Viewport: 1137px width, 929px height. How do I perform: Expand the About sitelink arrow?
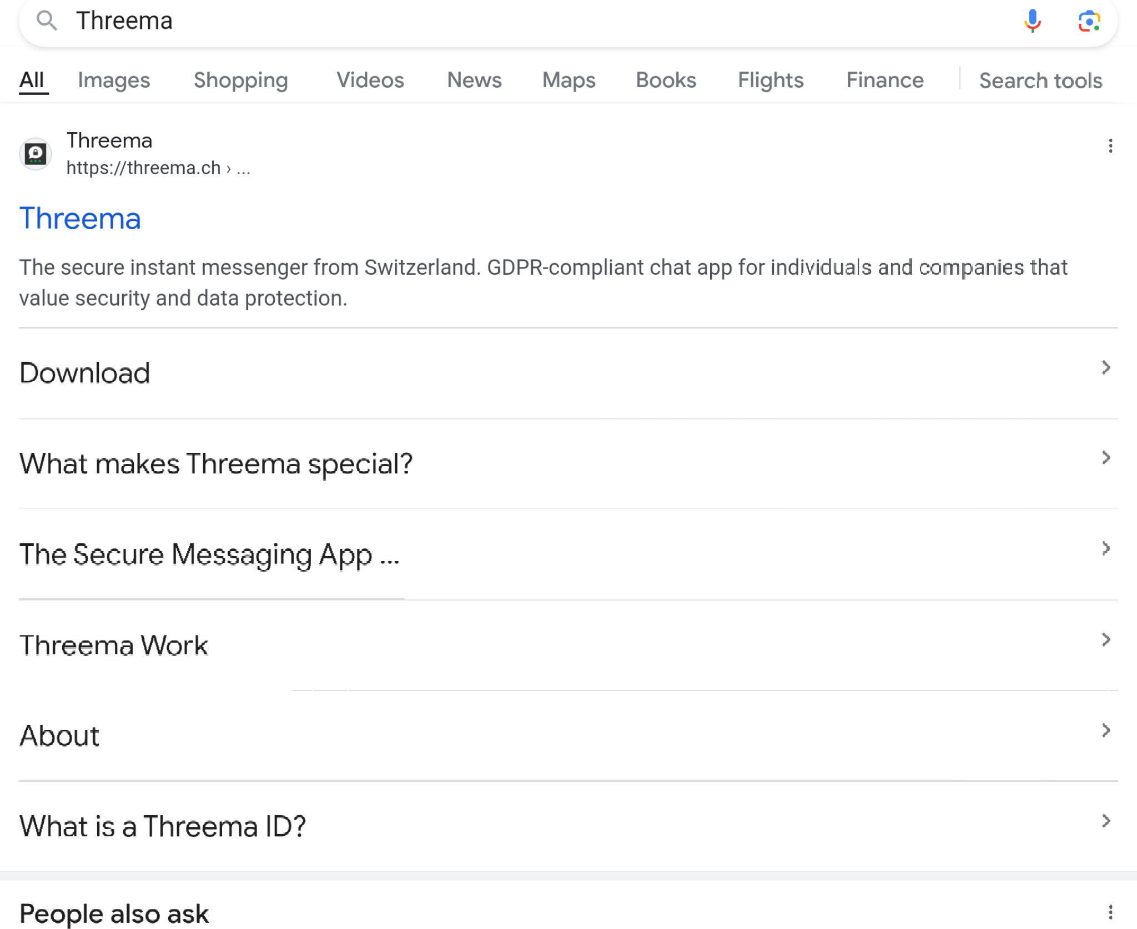coord(1105,730)
